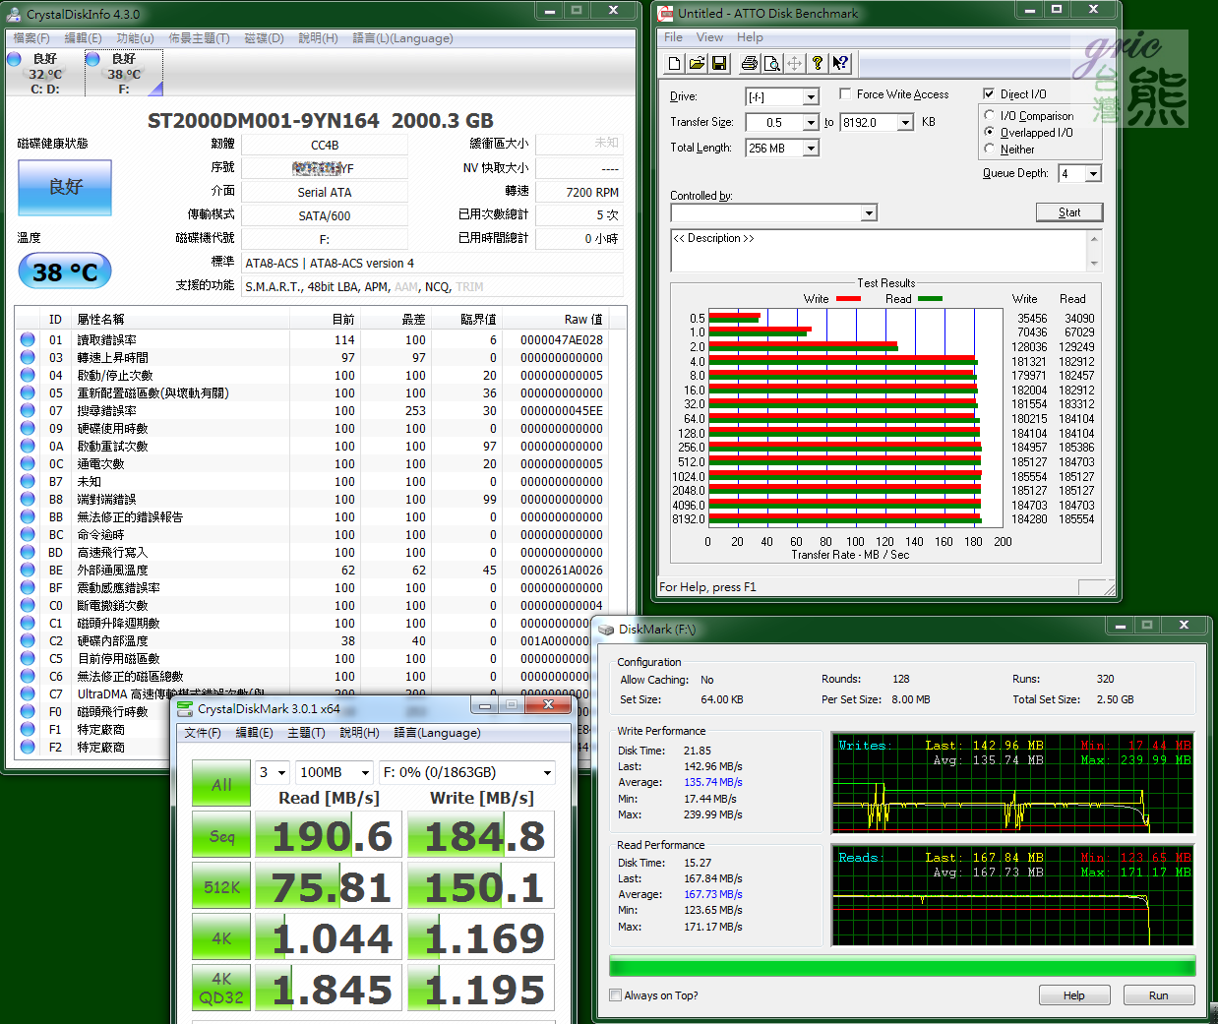Open the Controlled by dropdown
The width and height of the screenshot is (1218, 1024).
pos(869,213)
